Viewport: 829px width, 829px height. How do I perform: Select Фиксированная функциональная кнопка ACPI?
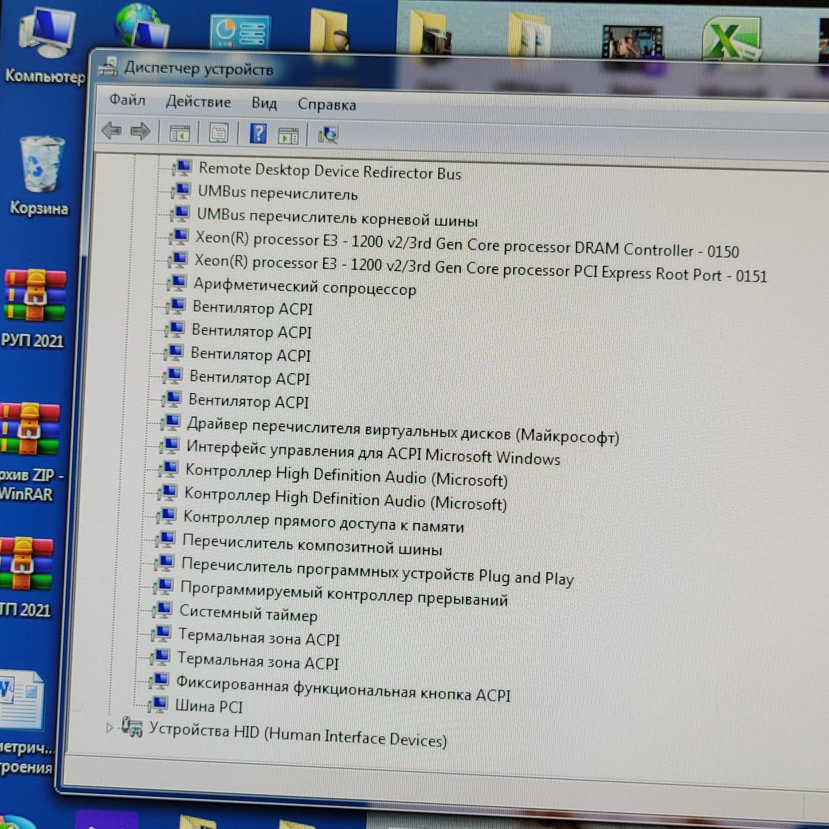pyautogui.click(x=343, y=688)
